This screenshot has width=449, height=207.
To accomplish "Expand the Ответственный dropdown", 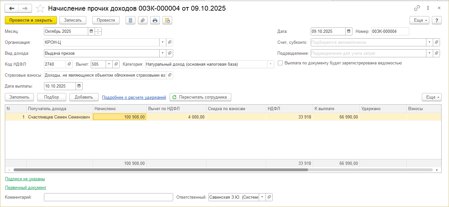I will point(262,197).
